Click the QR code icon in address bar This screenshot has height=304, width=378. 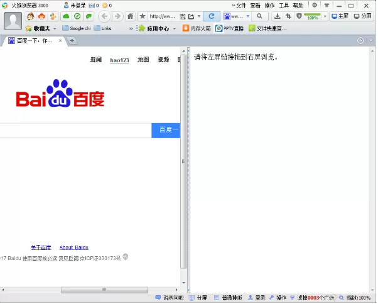click(183, 16)
